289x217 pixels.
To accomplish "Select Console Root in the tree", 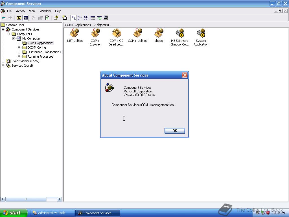I will 15,25.
